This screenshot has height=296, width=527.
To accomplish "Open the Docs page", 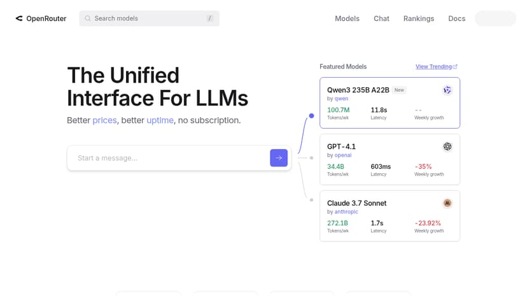I will point(457,18).
